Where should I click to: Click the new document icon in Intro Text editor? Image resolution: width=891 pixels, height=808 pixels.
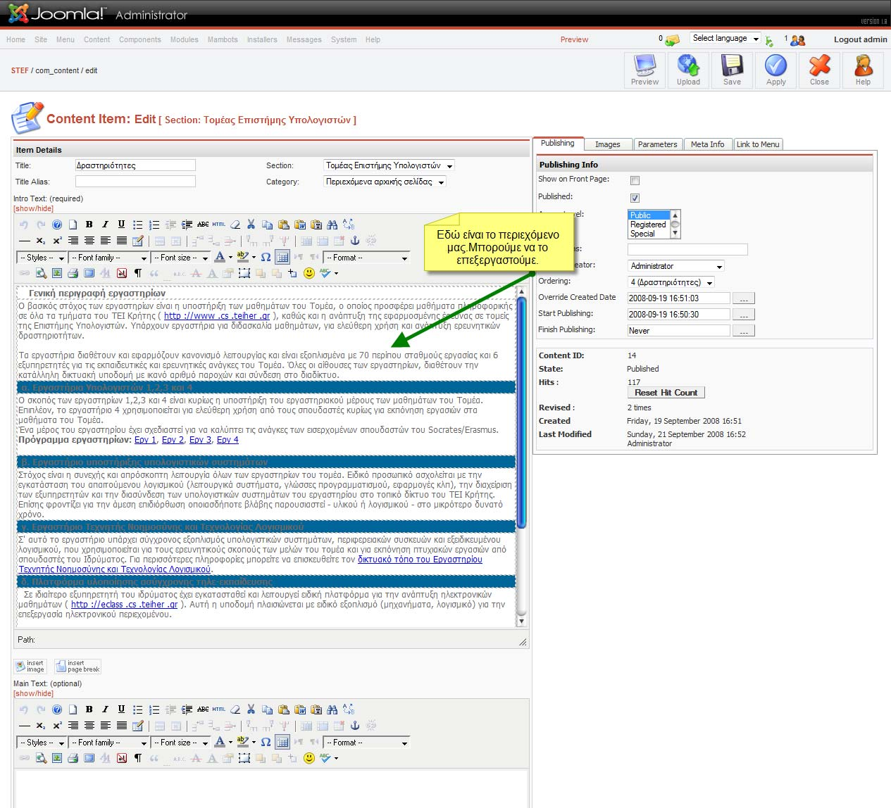point(73,225)
